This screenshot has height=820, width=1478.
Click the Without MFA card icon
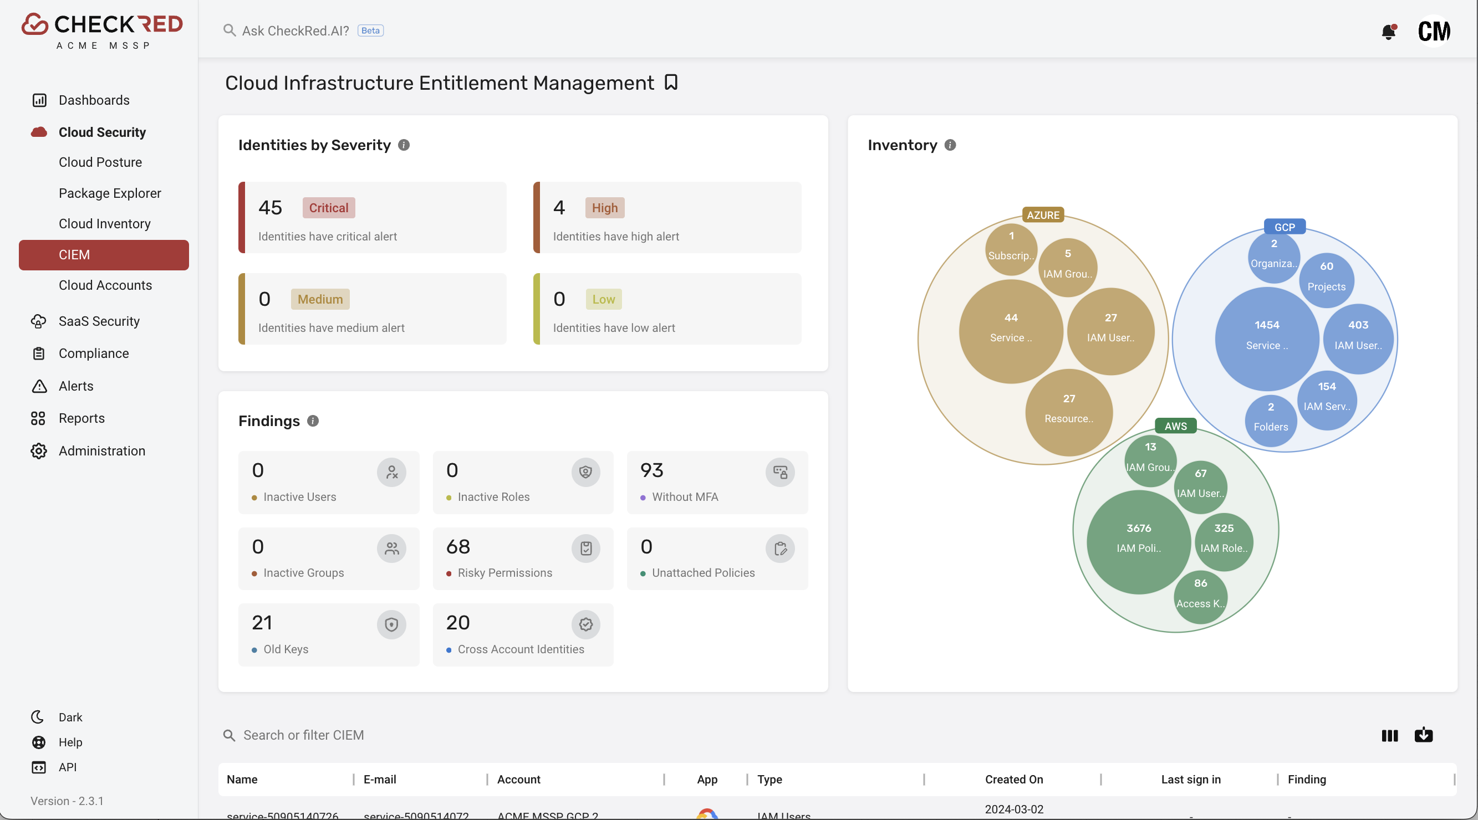coord(779,472)
